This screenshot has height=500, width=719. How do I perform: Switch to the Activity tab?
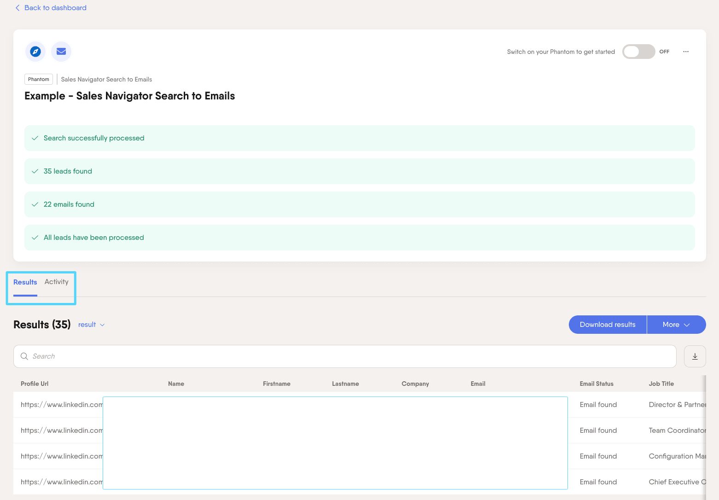click(x=57, y=282)
